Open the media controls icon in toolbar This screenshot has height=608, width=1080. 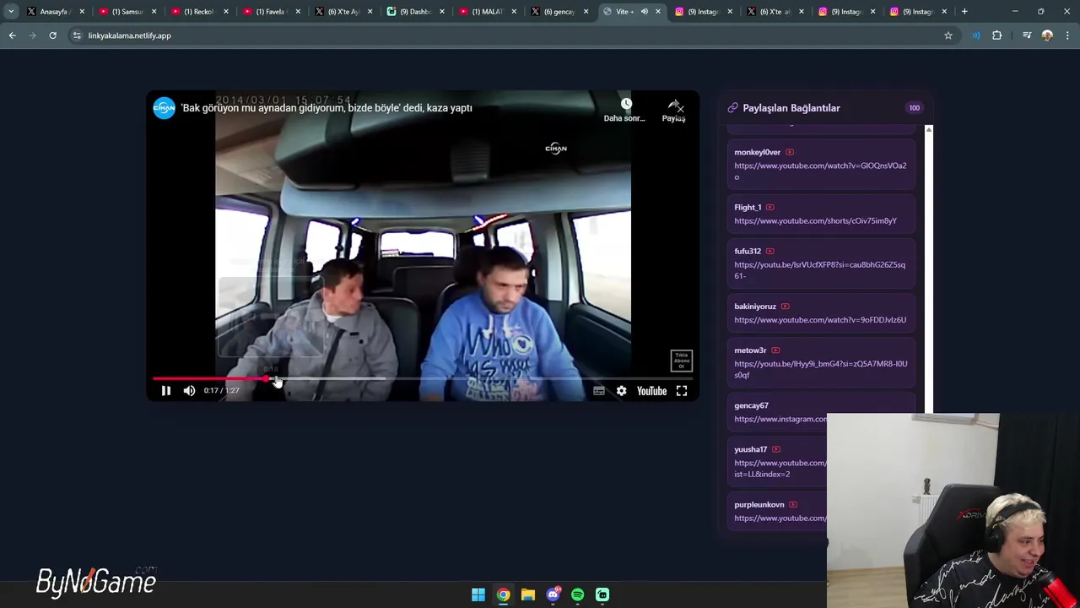point(1027,35)
